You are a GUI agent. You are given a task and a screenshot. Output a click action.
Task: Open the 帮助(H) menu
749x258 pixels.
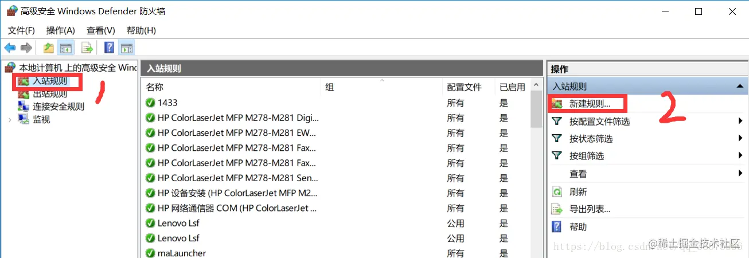pos(141,30)
